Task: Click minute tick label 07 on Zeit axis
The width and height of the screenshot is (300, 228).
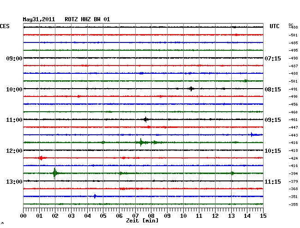Action: [x=135, y=216]
